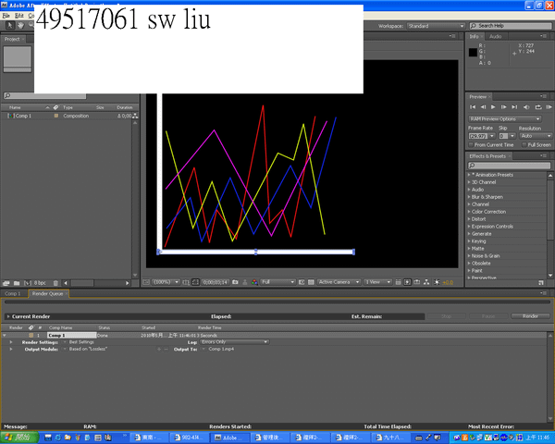Jump to first frame in Preview

pos(473,107)
